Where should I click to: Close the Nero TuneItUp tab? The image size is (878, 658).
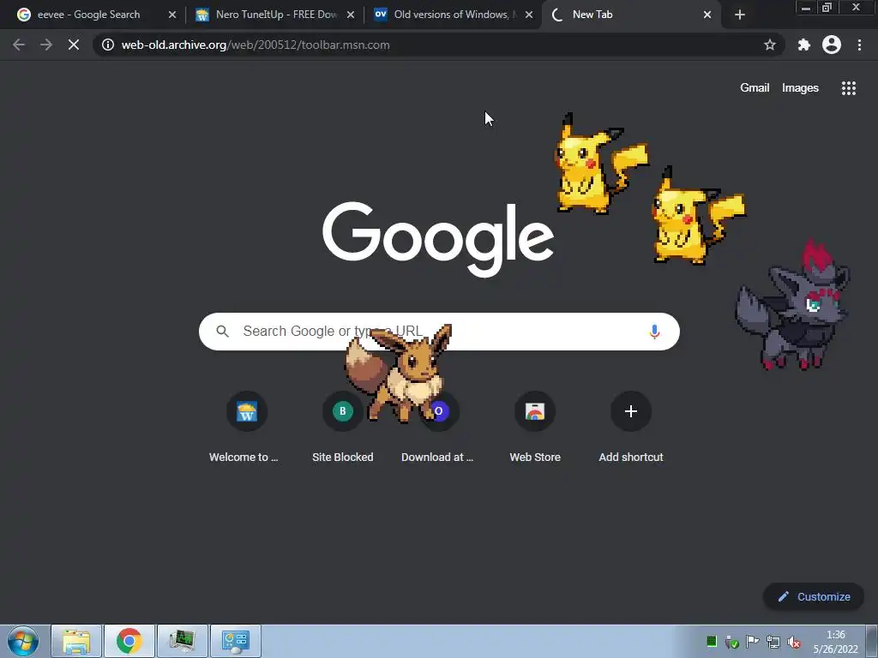pos(351,15)
